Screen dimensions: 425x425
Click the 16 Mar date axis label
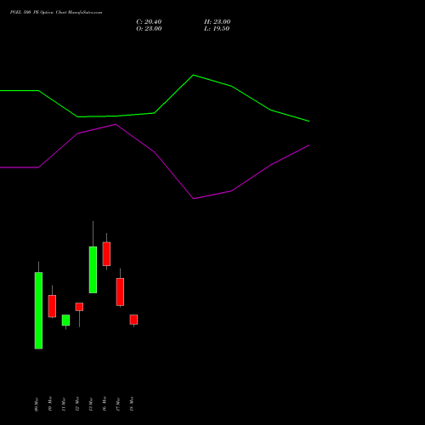tap(105, 404)
